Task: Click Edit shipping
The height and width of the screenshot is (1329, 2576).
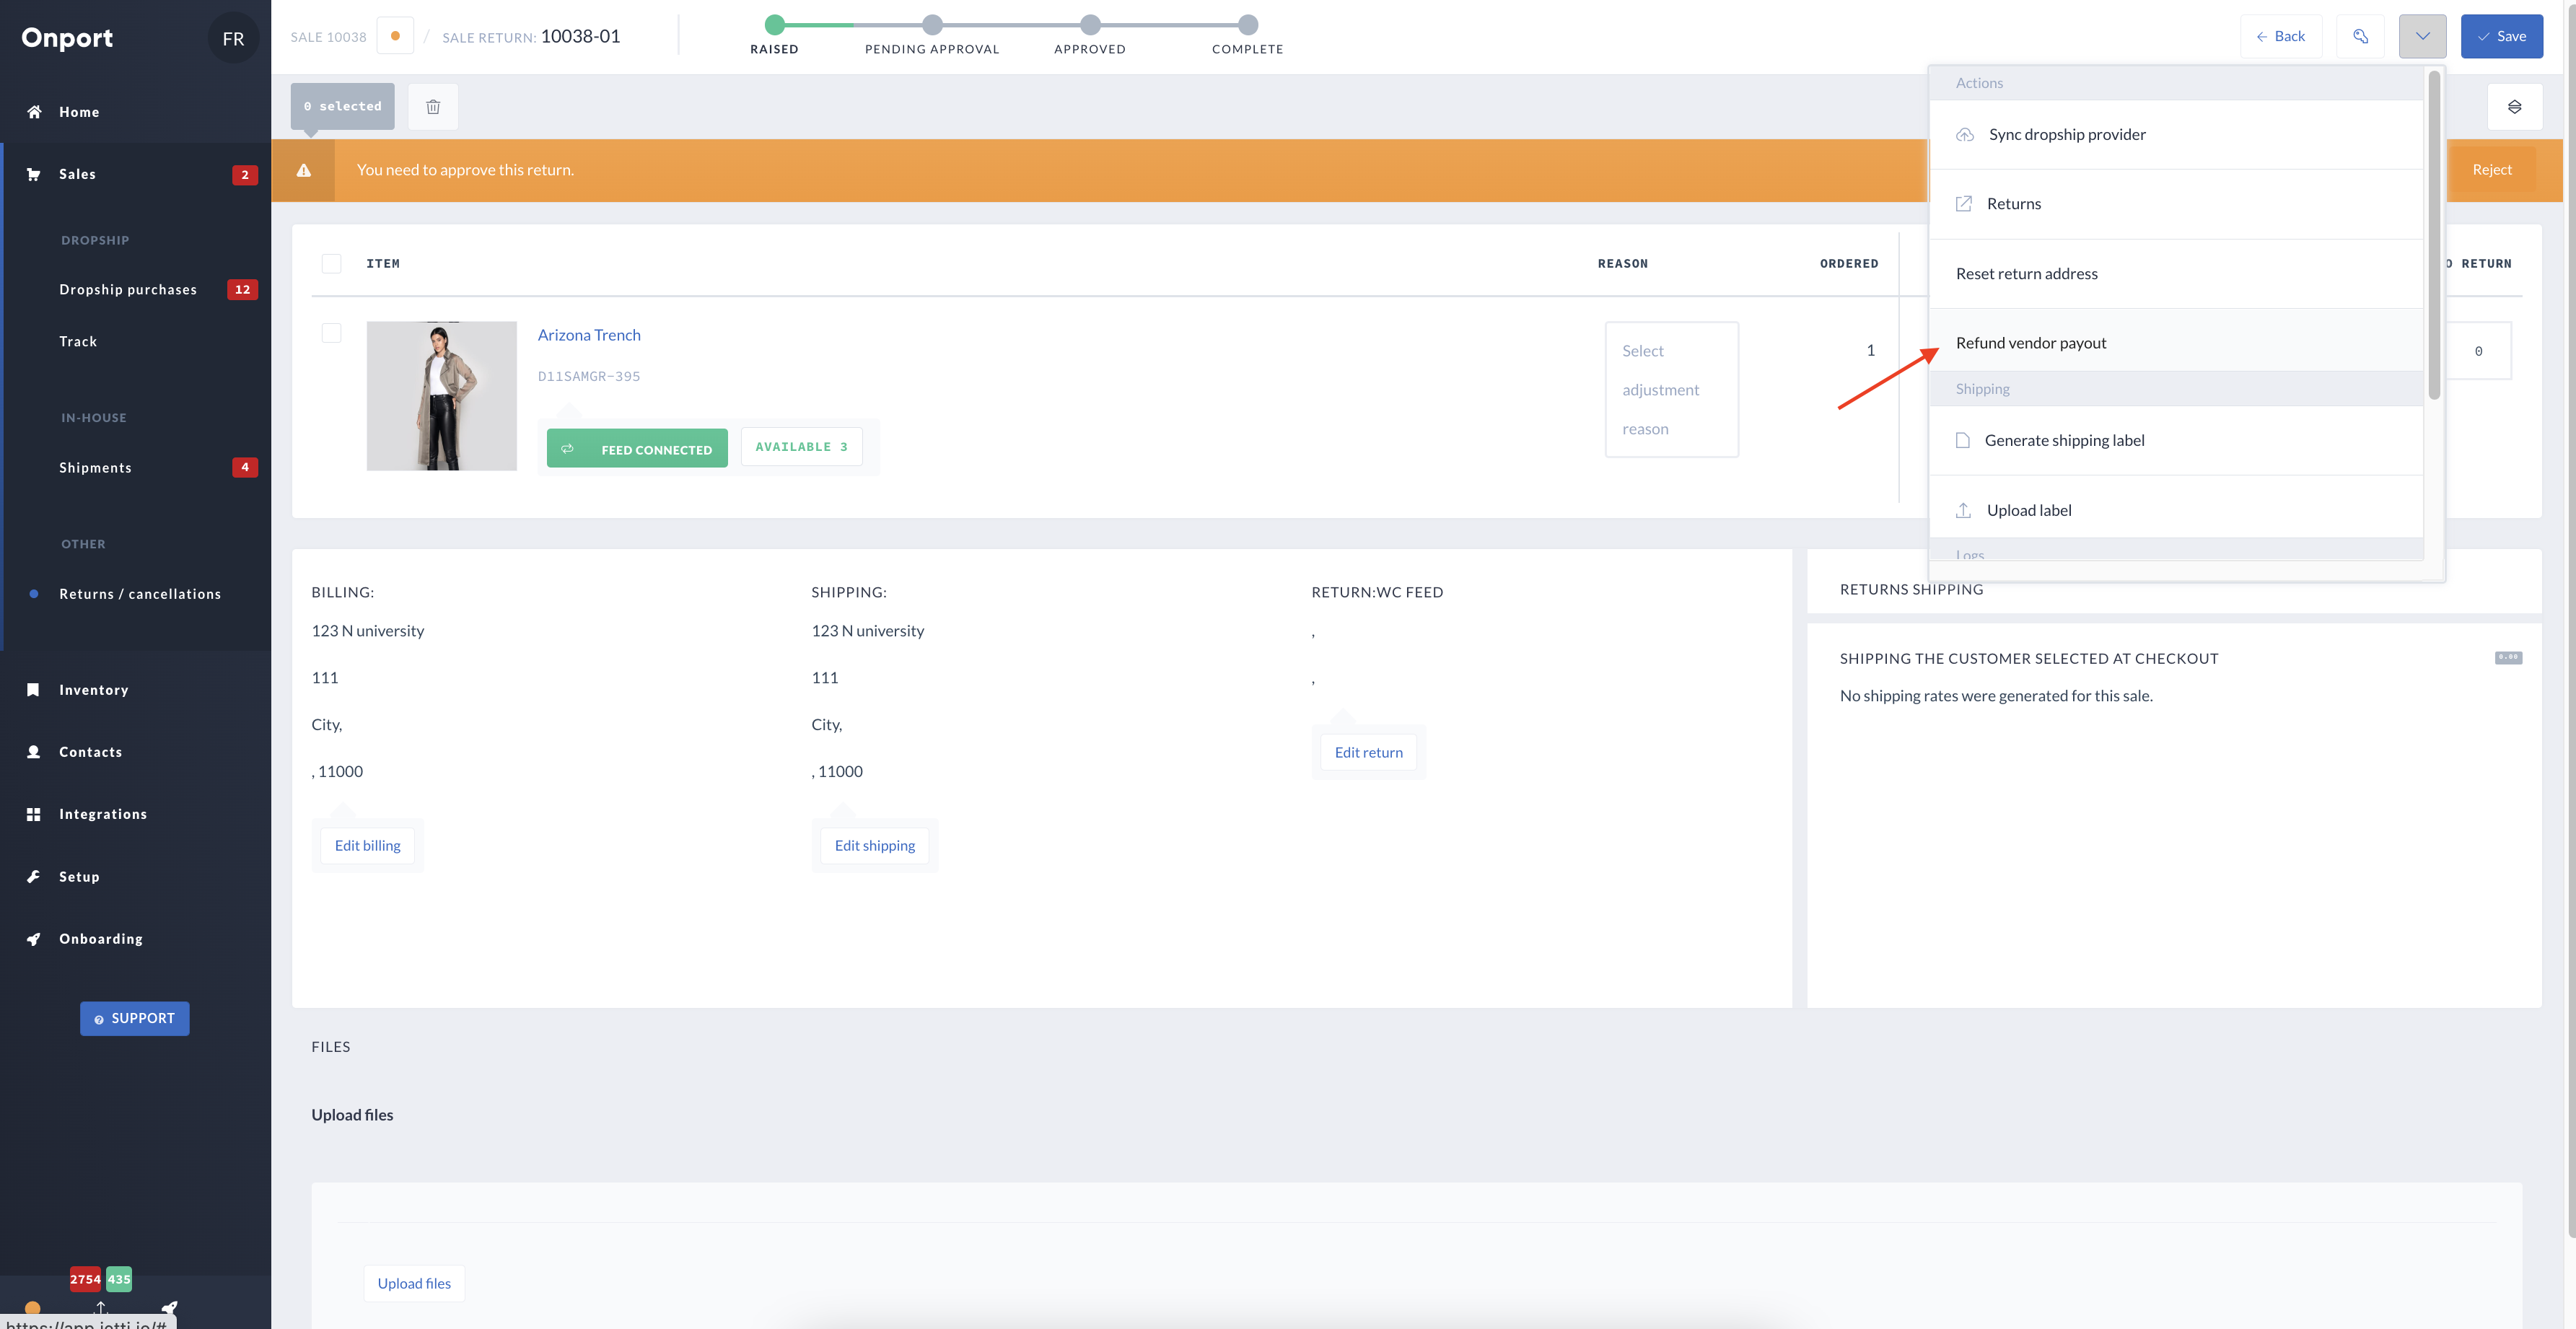Action: point(874,846)
